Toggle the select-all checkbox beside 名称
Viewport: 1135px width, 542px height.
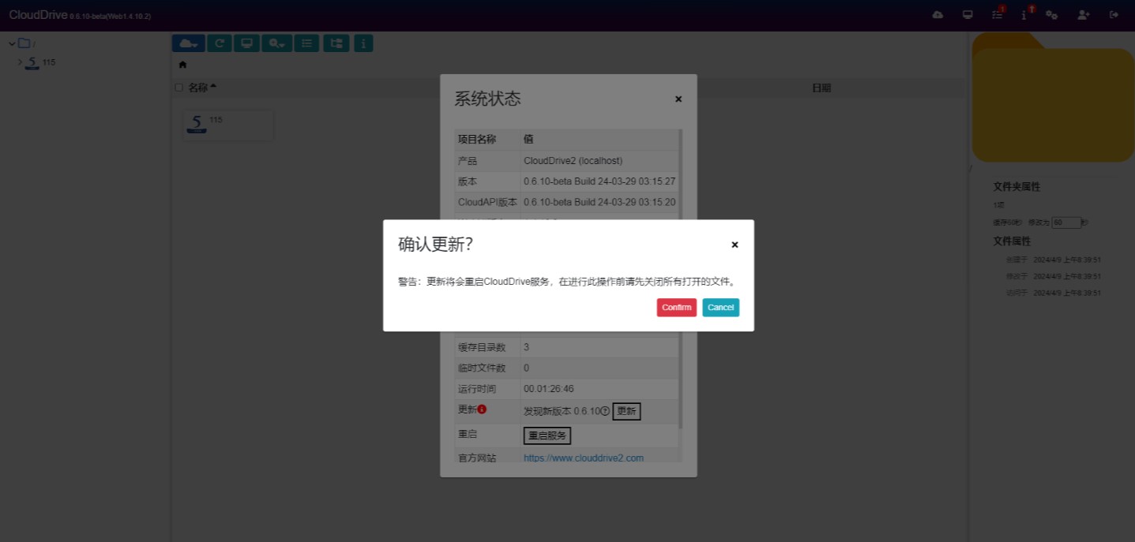click(x=179, y=88)
